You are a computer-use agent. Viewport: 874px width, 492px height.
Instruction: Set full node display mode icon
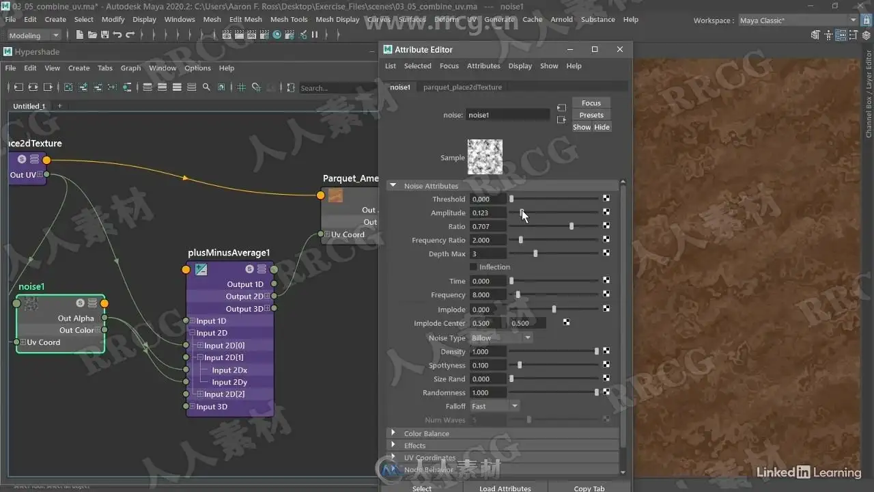(177, 87)
